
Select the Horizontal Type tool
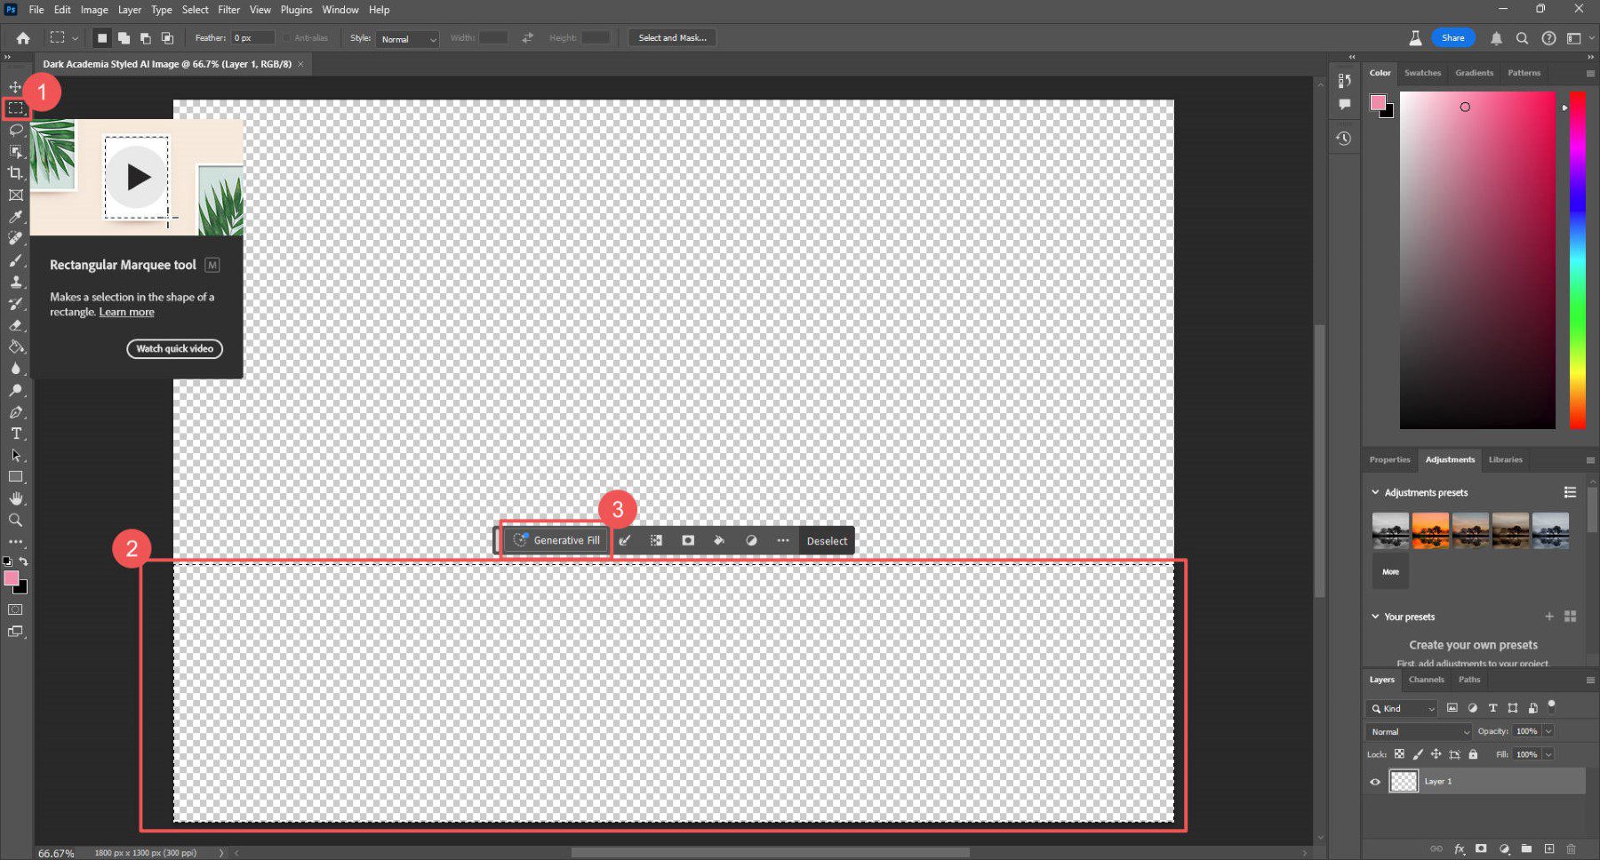16,434
